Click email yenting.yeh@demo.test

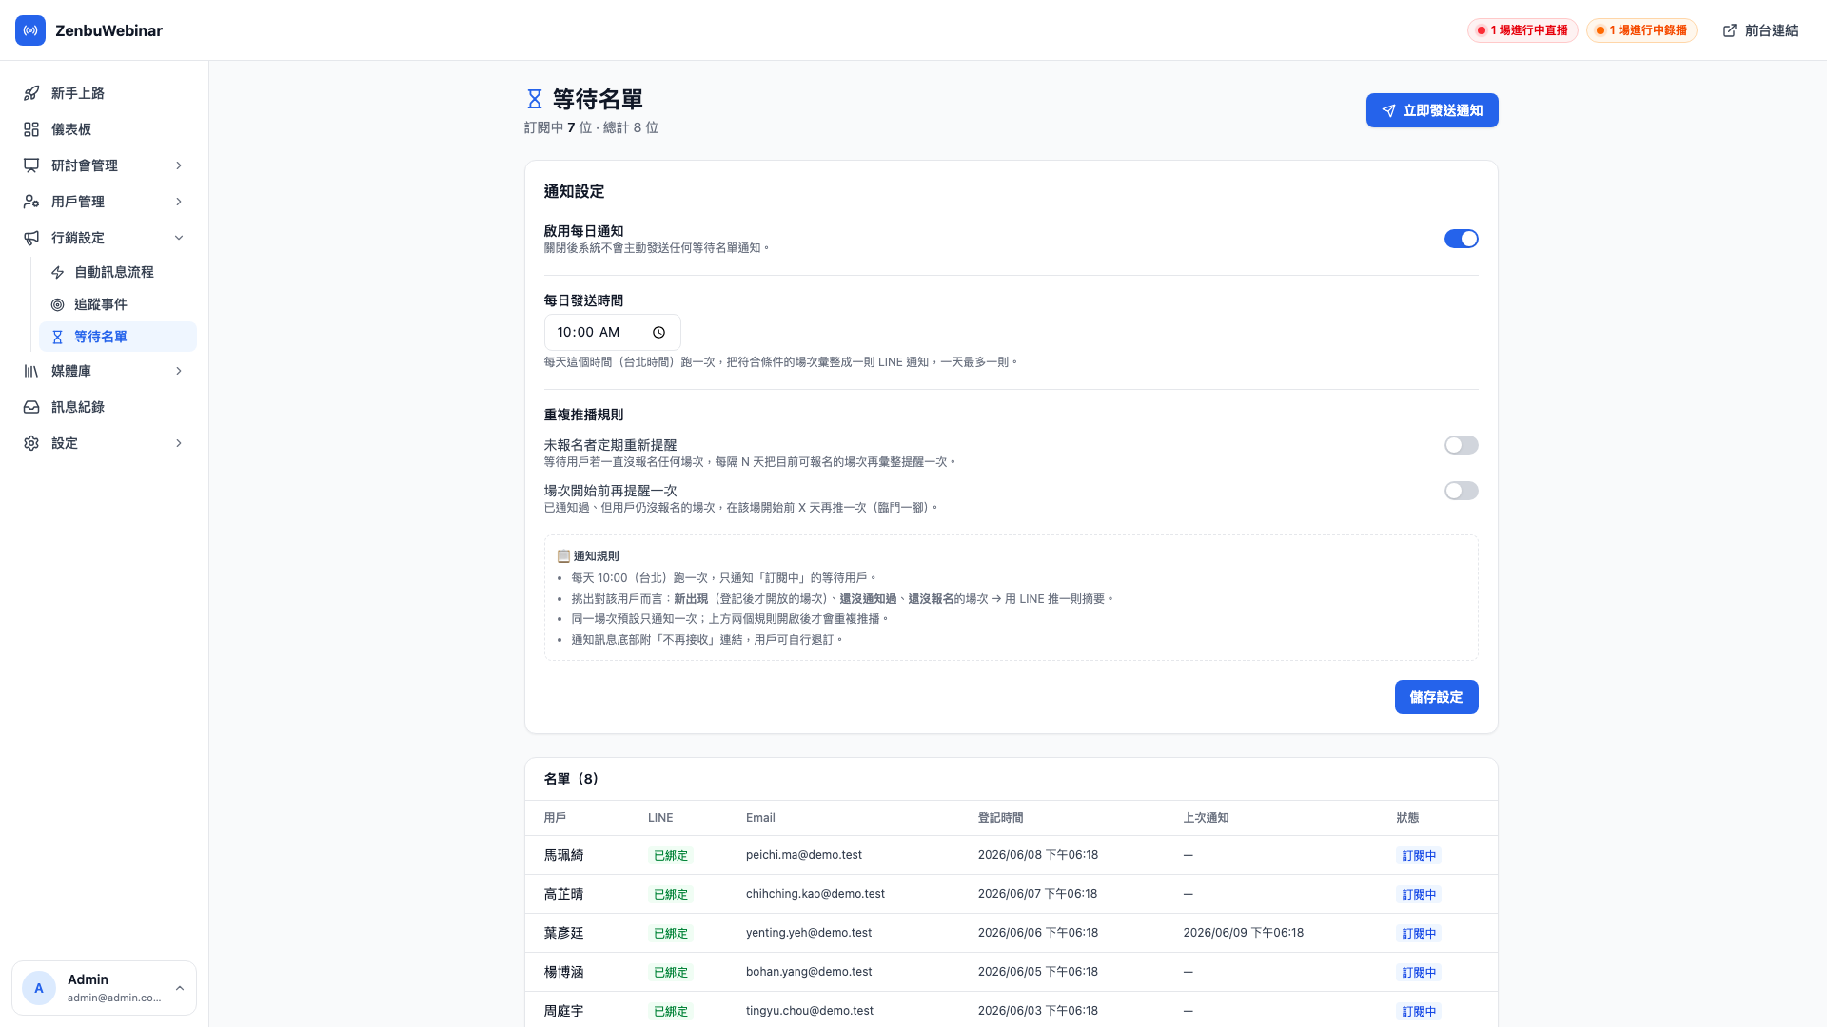pos(809,933)
